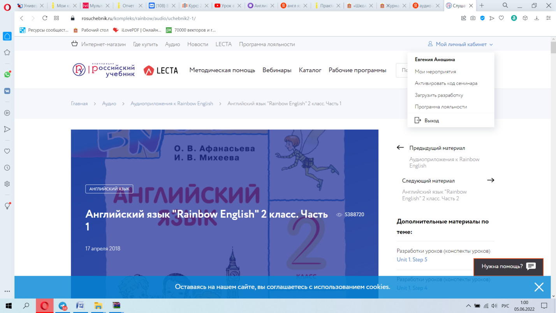This screenshot has width=556, height=313.
Task: Open the extensions cube icon
Action: click(525, 18)
